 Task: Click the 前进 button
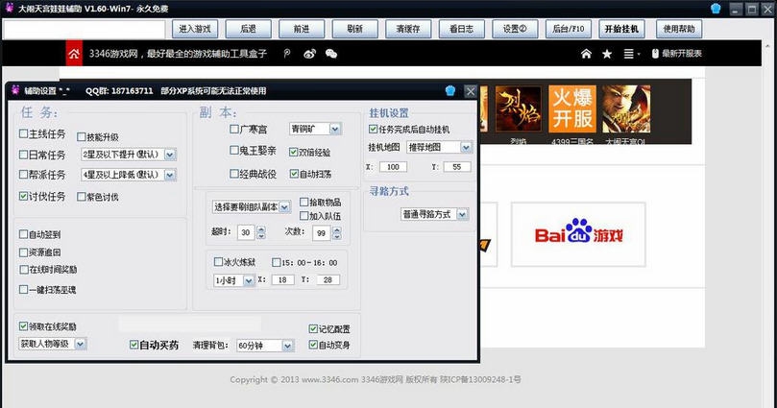click(x=302, y=29)
